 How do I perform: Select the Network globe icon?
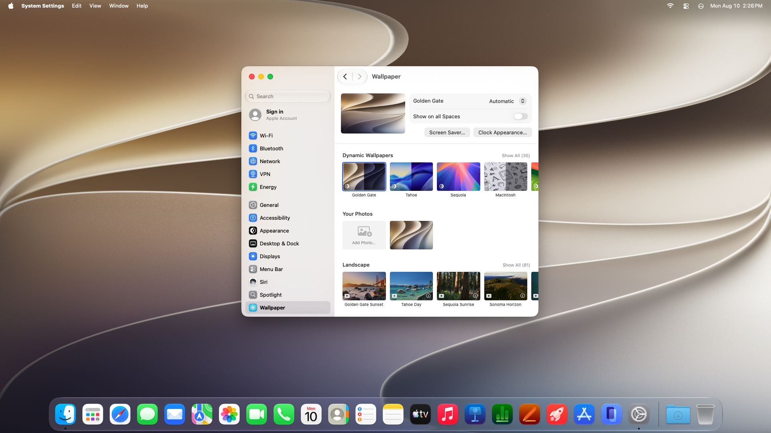pyautogui.click(x=253, y=161)
